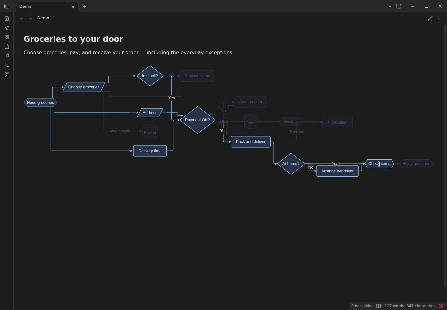Select the Order database cylinder

tap(251, 122)
